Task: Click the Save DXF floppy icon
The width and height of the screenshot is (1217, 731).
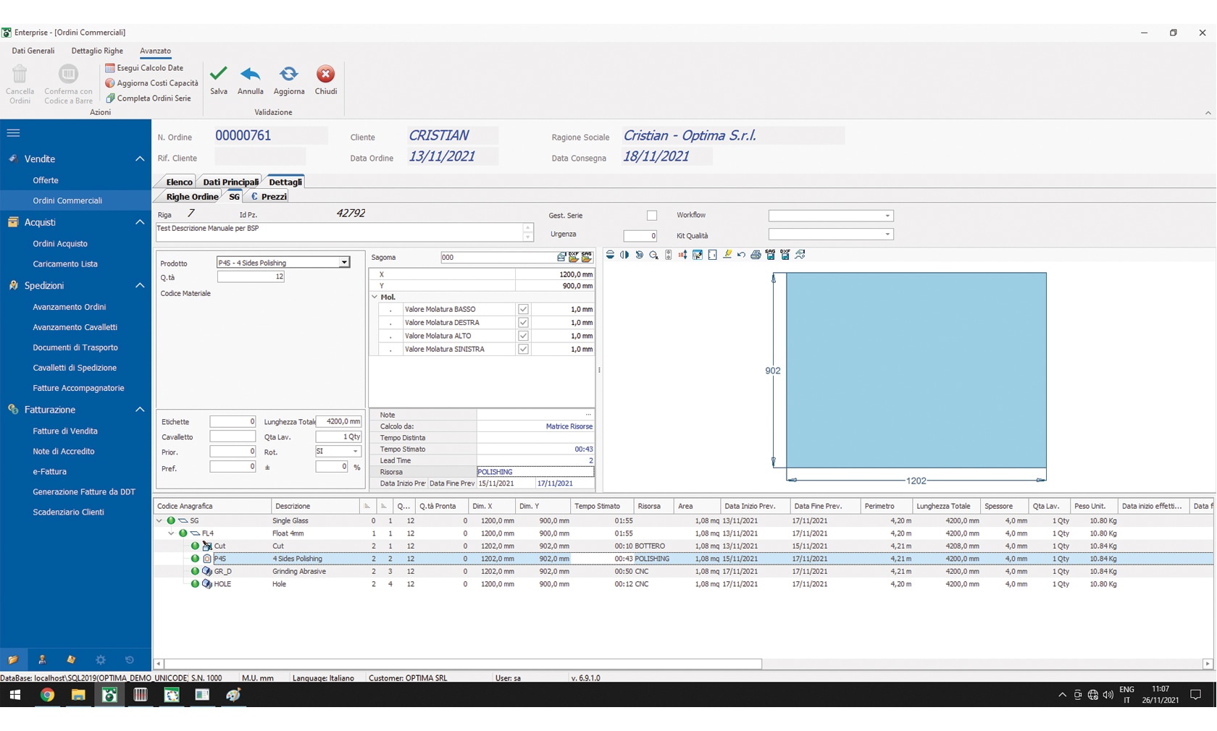Action: coord(785,255)
